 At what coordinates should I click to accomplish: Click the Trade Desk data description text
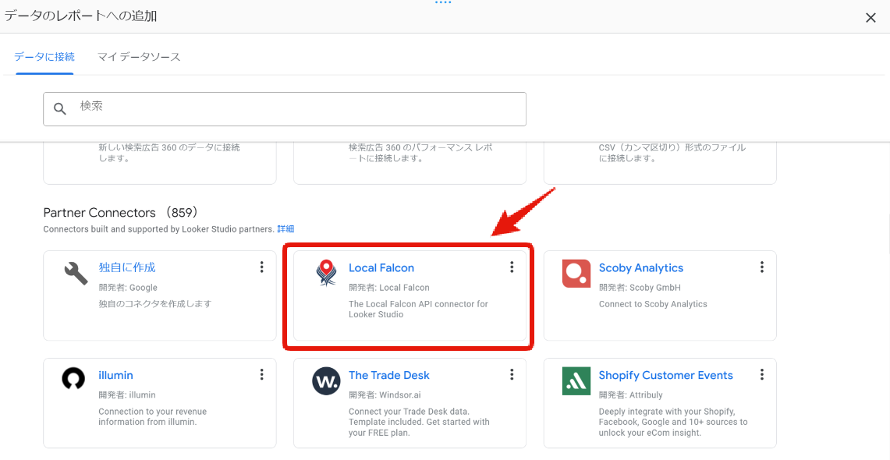[419, 422]
